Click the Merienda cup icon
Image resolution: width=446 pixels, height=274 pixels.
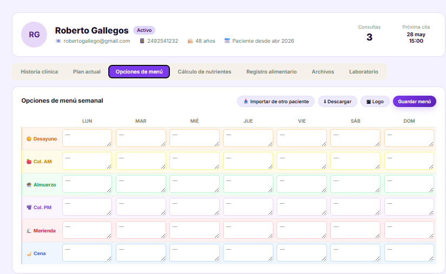(29, 231)
